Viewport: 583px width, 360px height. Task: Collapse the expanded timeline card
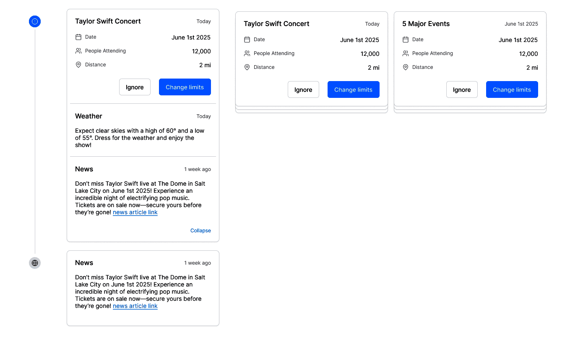(200, 231)
